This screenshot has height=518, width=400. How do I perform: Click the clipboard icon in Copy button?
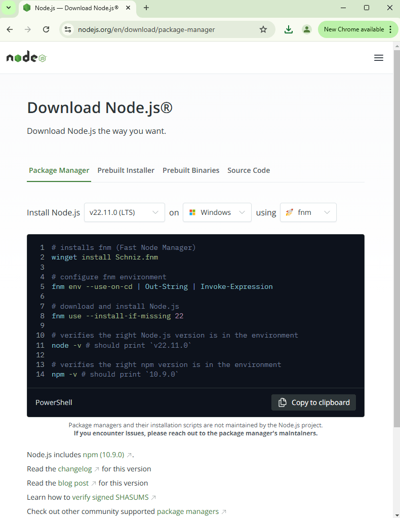pos(283,402)
